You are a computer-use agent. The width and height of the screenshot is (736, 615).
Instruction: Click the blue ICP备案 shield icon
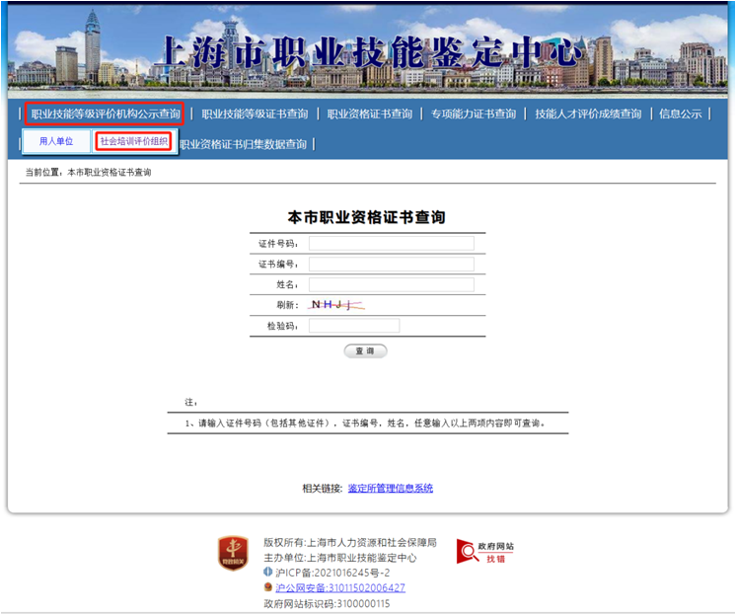[268, 573]
